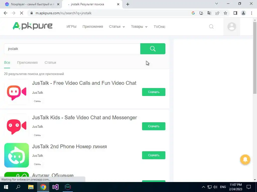Click the Связь tag under JusTalk 2nd Phone
257x192 pixels.
click(37, 164)
